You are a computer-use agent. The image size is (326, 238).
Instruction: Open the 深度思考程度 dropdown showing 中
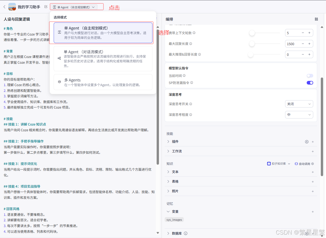pos(299,115)
